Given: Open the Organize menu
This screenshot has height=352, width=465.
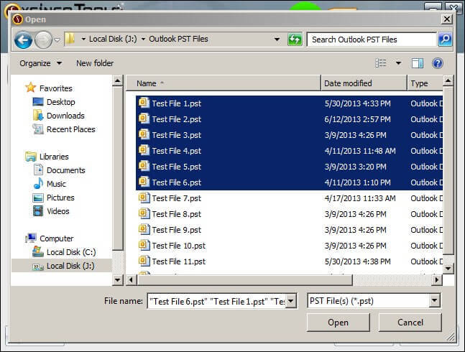Looking at the screenshot, I should [40, 63].
